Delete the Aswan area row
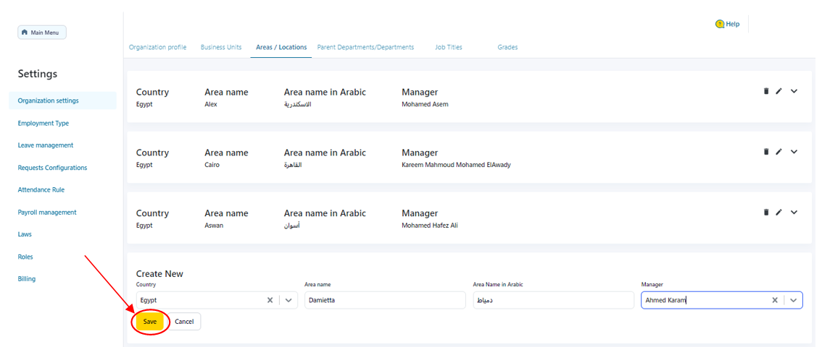 coord(766,212)
